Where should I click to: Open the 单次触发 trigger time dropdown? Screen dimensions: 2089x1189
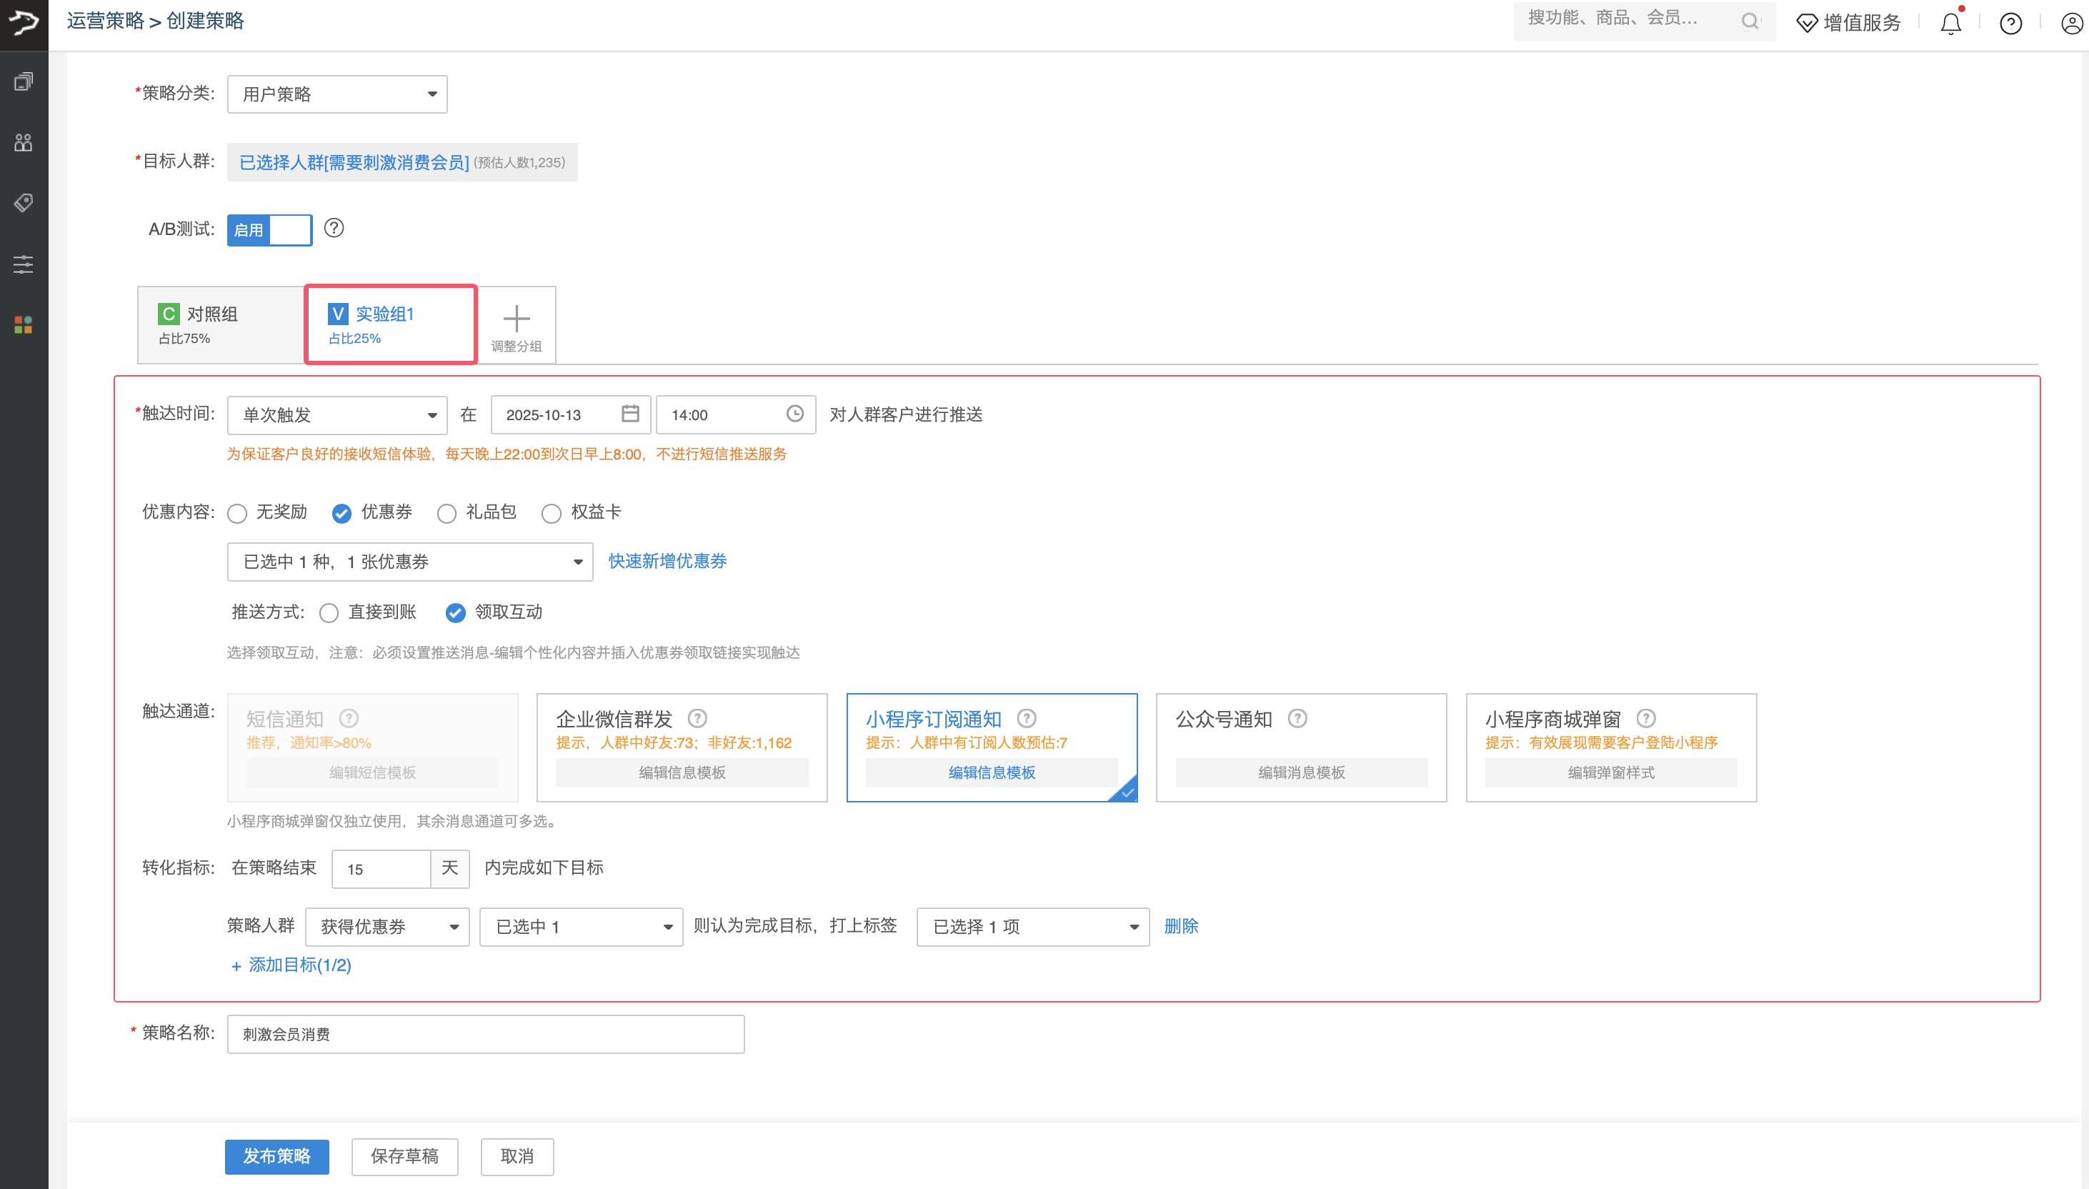[x=337, y=415]
